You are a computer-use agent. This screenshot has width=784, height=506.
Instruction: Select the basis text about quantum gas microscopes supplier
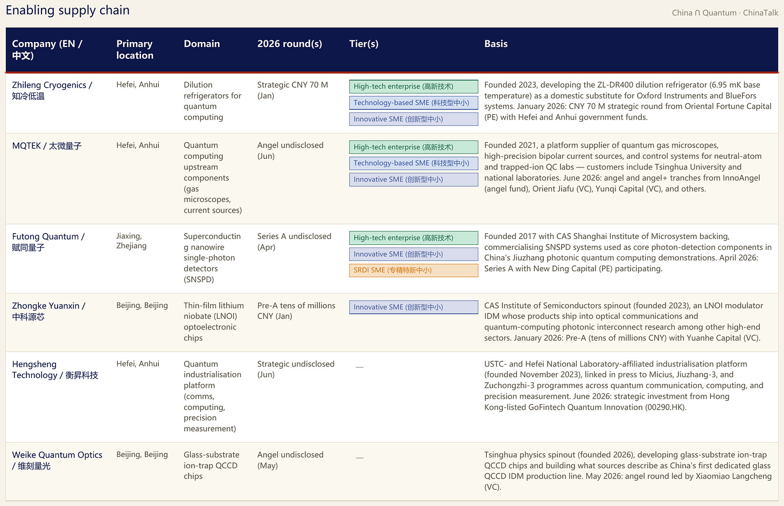(623, 167)
